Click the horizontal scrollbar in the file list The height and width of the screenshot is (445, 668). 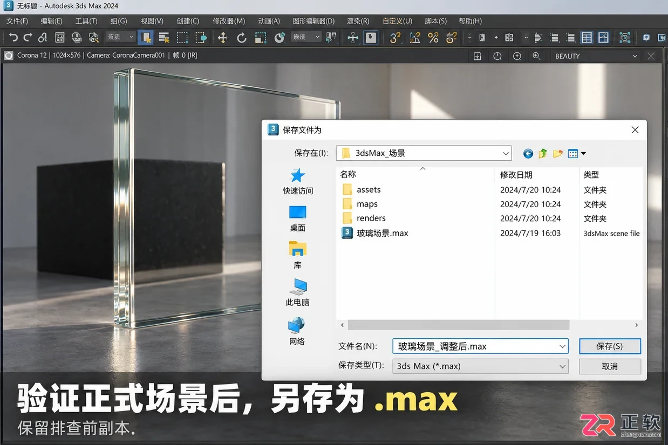(x=459, y=325)
